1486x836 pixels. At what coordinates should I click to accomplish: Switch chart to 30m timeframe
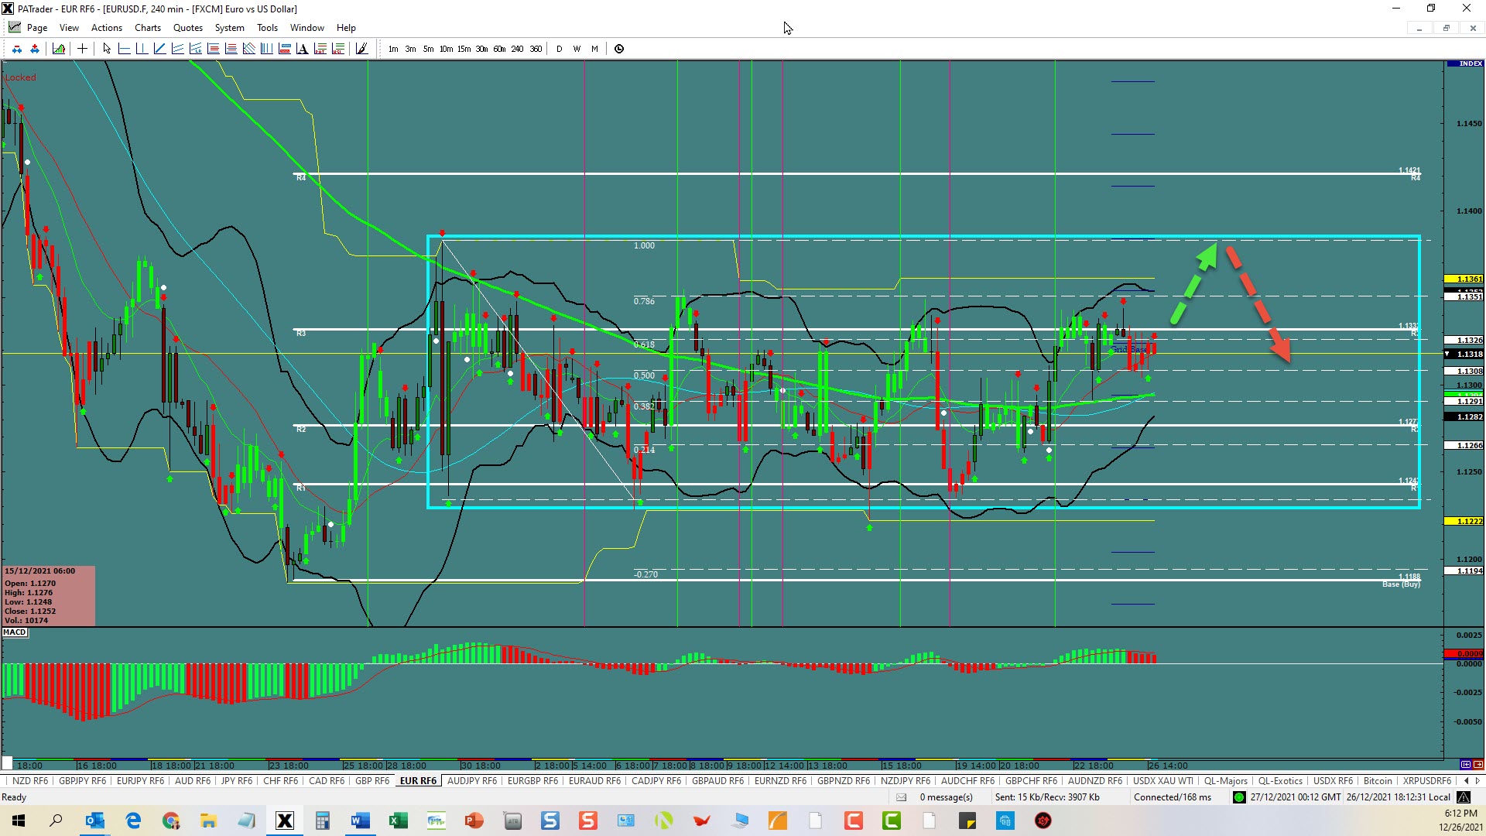(x=481, y=49)
